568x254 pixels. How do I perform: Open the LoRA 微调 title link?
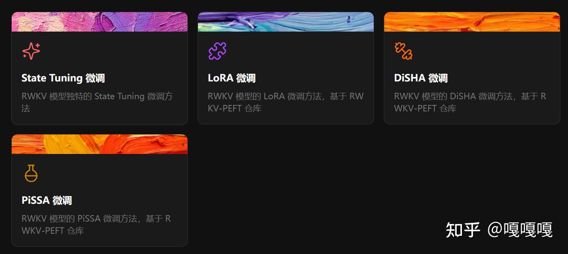(232, 78)
